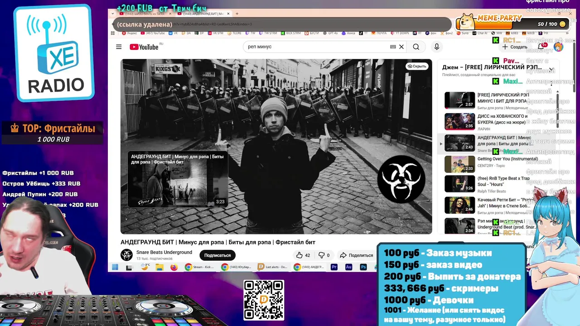The height and width of the screenshot is (326, 580).
Task: Switch to Stream - Kick Chrome taskbar window
Action: [200, 267]
